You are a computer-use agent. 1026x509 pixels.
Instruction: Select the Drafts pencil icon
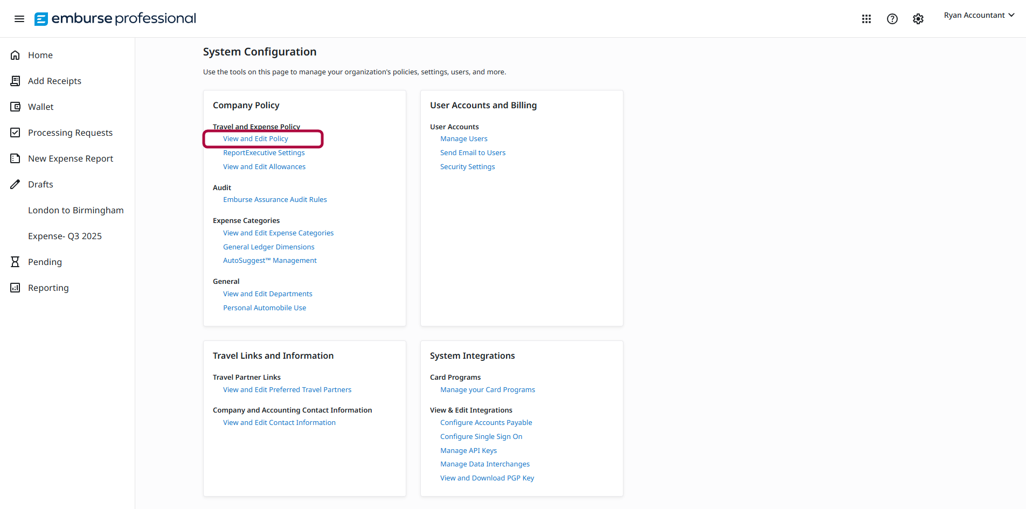[16, 184]
